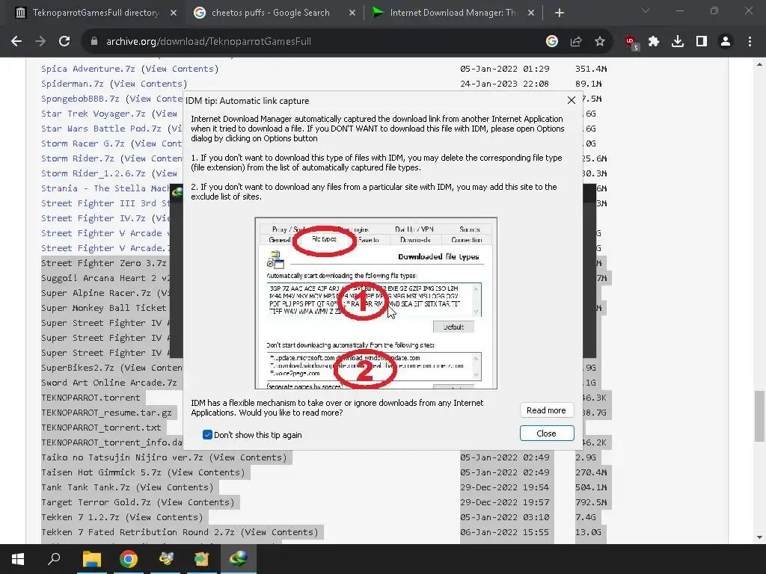The image size is (766, 574).
Task: Click the IDM options illustration image
Action: tap(376, 303)
